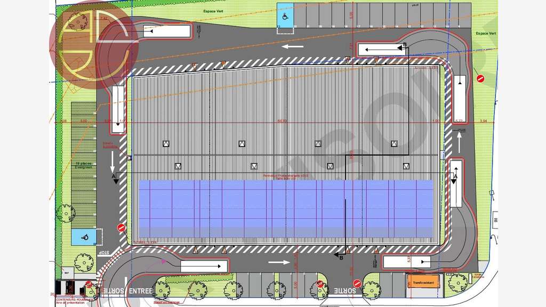Click the top-center Espace Vert label
Viewport: 546px width, 307px height.
[213, 11]
